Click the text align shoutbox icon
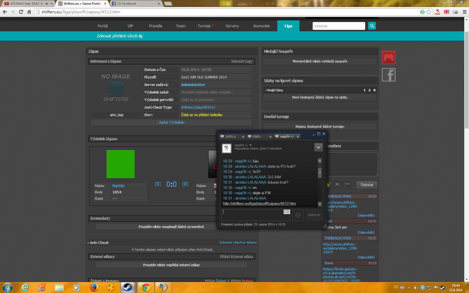The image size is (469, 293). [x=347, y=185]
